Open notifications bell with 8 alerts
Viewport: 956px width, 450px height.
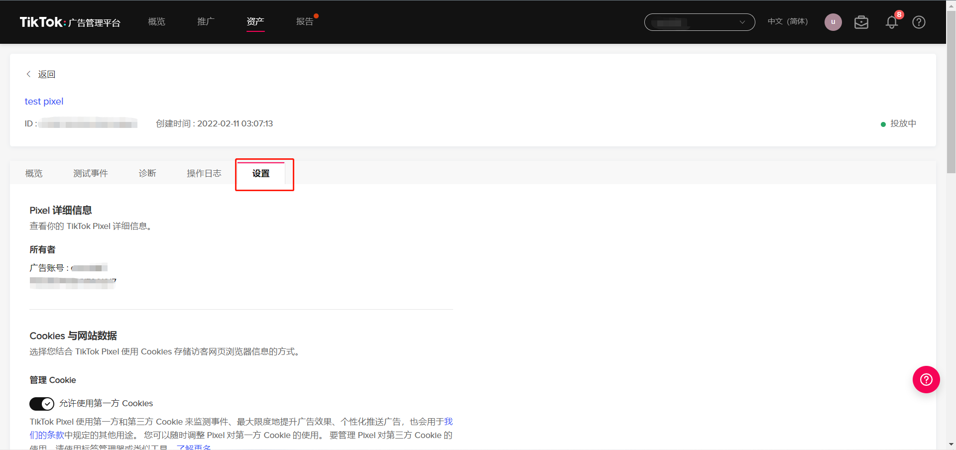[x=892, y=22]
